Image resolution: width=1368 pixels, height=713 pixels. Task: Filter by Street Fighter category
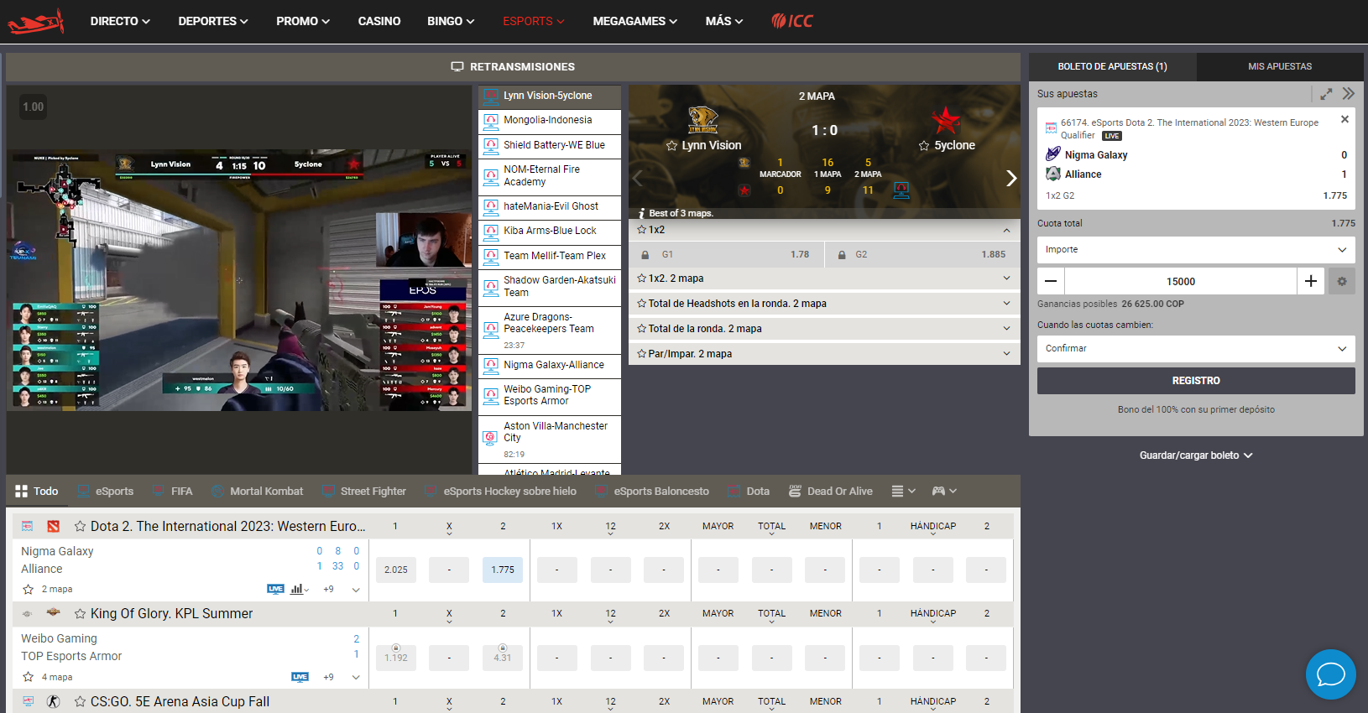(364, 491)
